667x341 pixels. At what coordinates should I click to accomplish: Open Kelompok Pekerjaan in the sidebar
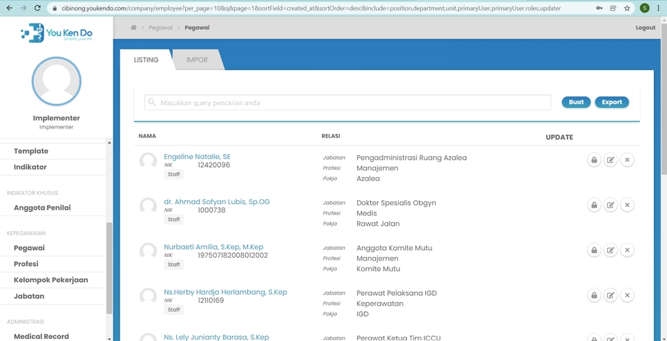pos(51,280)
